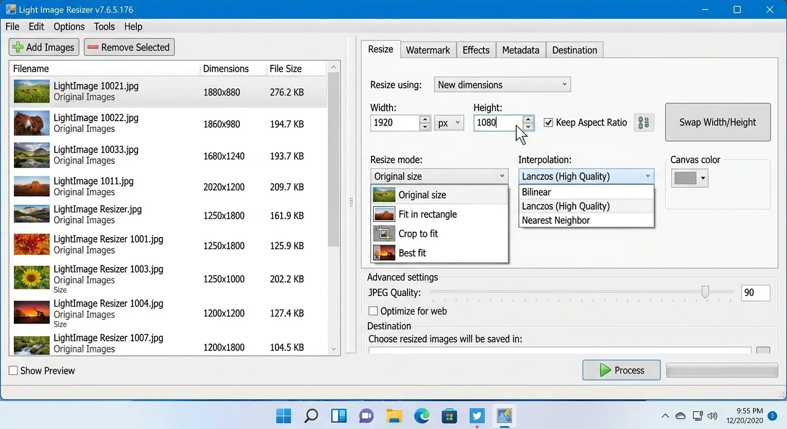This screenshot has width=787, height=429.
Task: Click the OneDrive cloud tray icon
Action: [x=680, y=416]
